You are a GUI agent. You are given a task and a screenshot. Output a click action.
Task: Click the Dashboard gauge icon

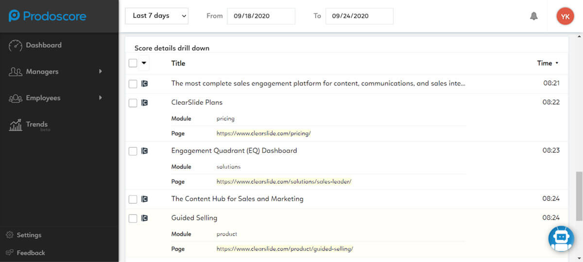16,45
